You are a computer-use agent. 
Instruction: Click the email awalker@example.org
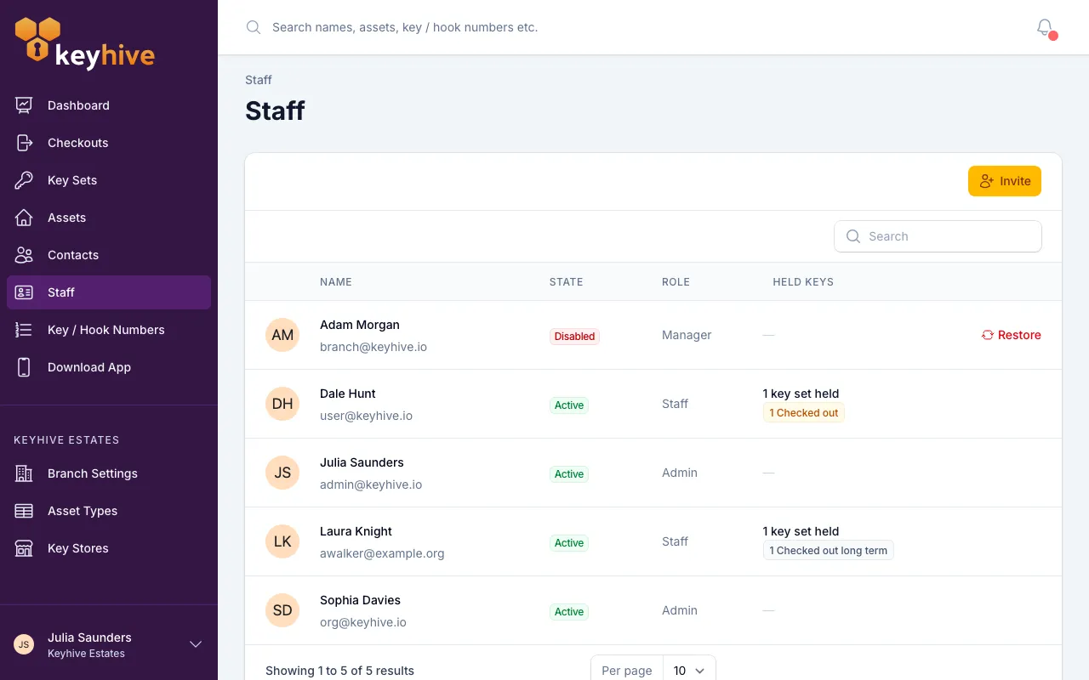point(382,553)
